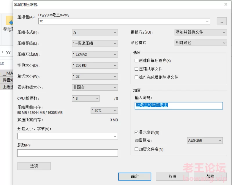Enable encrypt file names checkbox
This screenshot has height=185, width=232.
click(136, 149)
